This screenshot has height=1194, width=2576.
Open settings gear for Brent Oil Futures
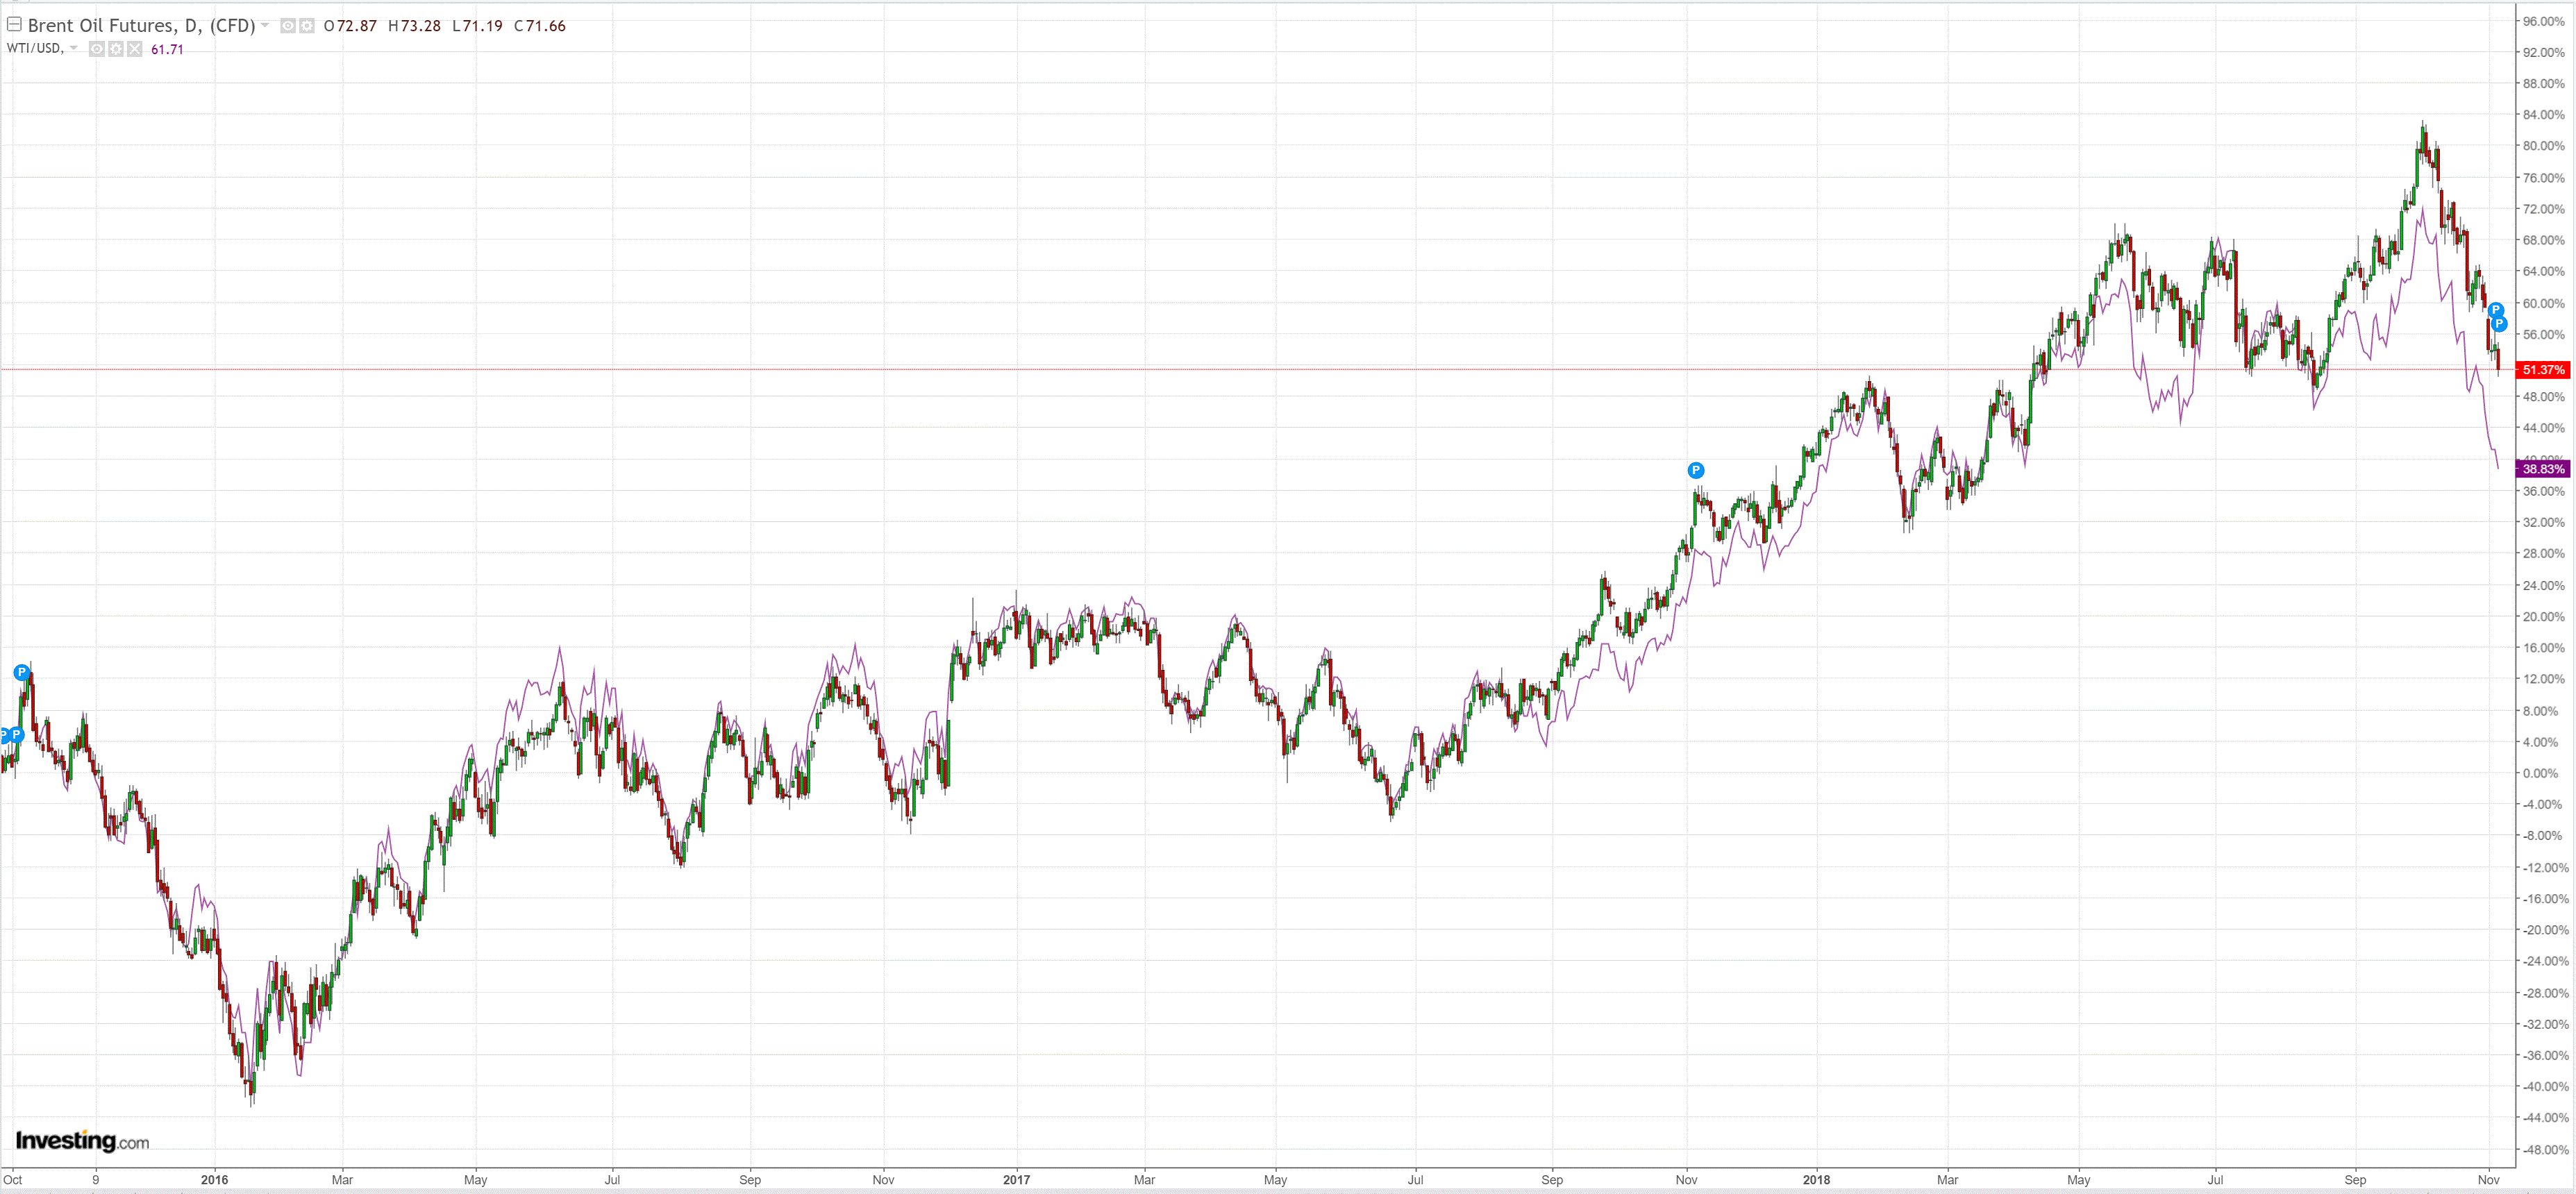tap(307, 26)
